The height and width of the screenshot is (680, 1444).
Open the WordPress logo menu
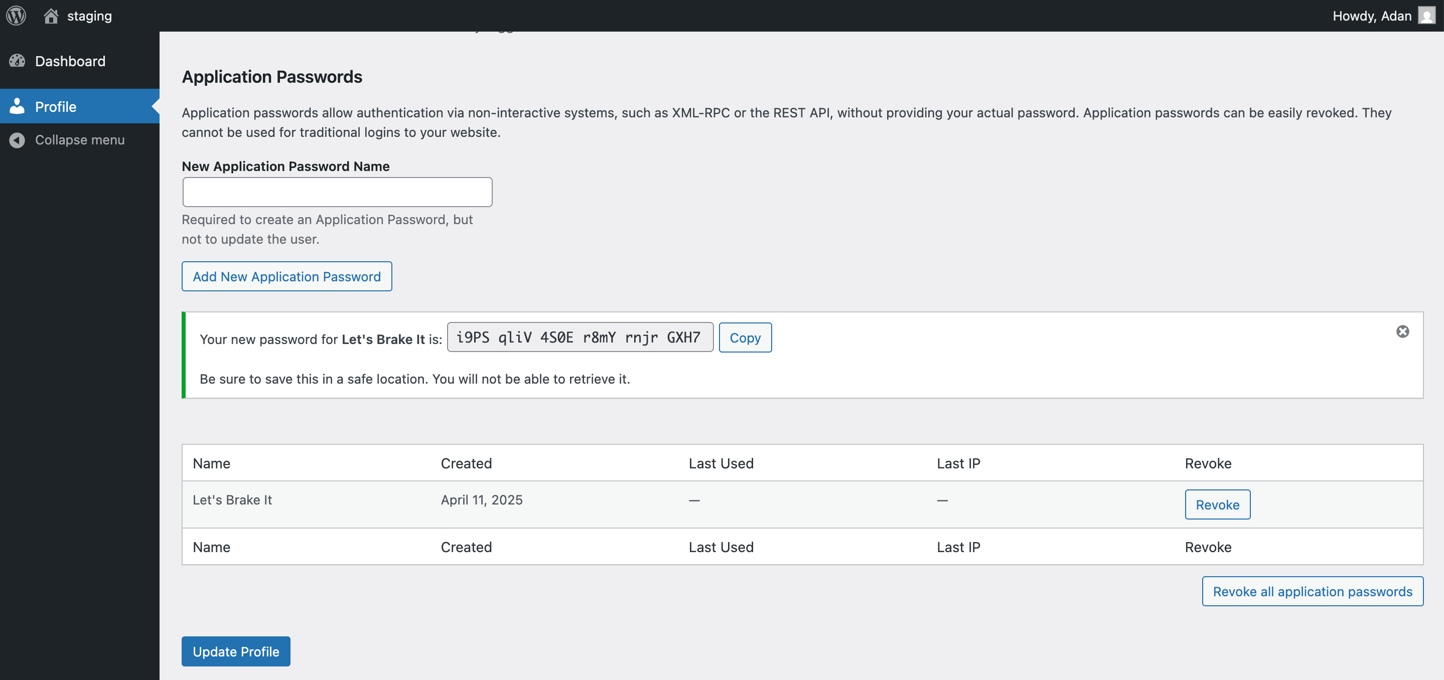pyautogui.click(x=16, y=16)
